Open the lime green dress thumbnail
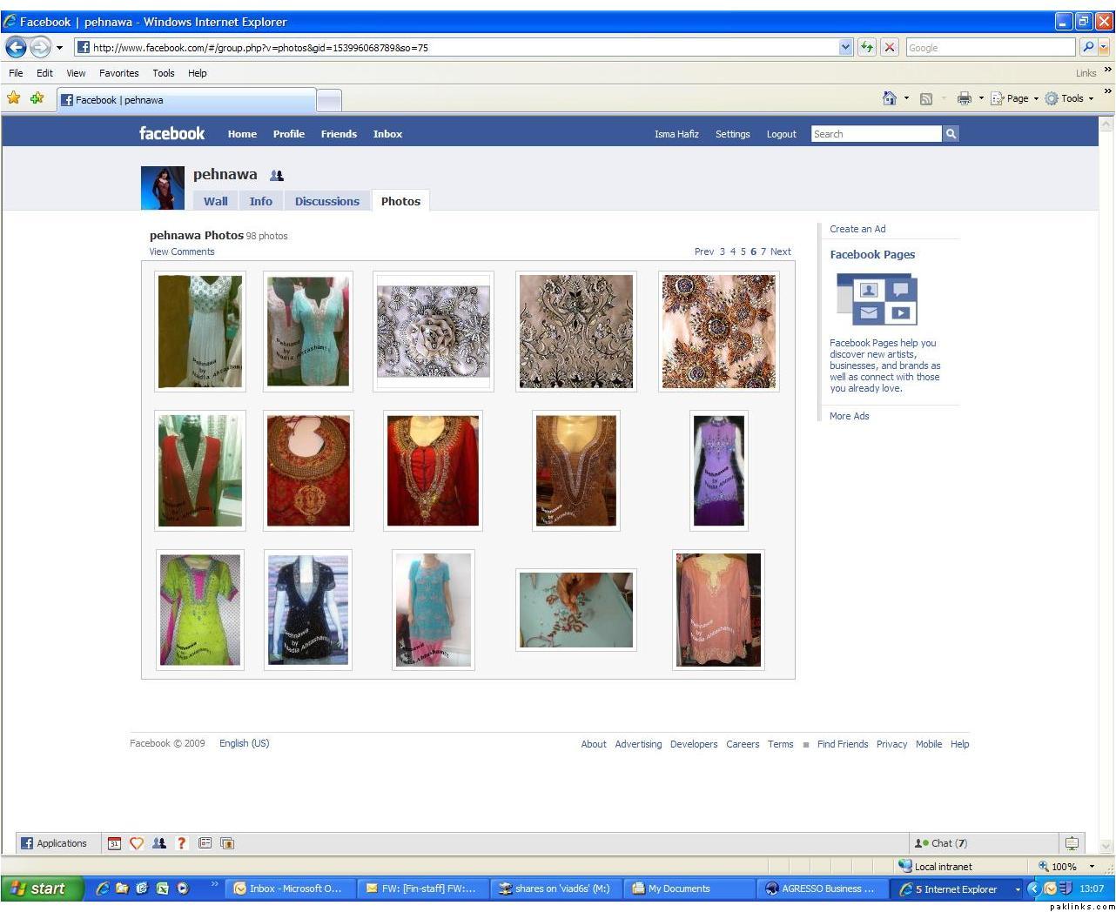The image size is (1116, 912). 200,610
